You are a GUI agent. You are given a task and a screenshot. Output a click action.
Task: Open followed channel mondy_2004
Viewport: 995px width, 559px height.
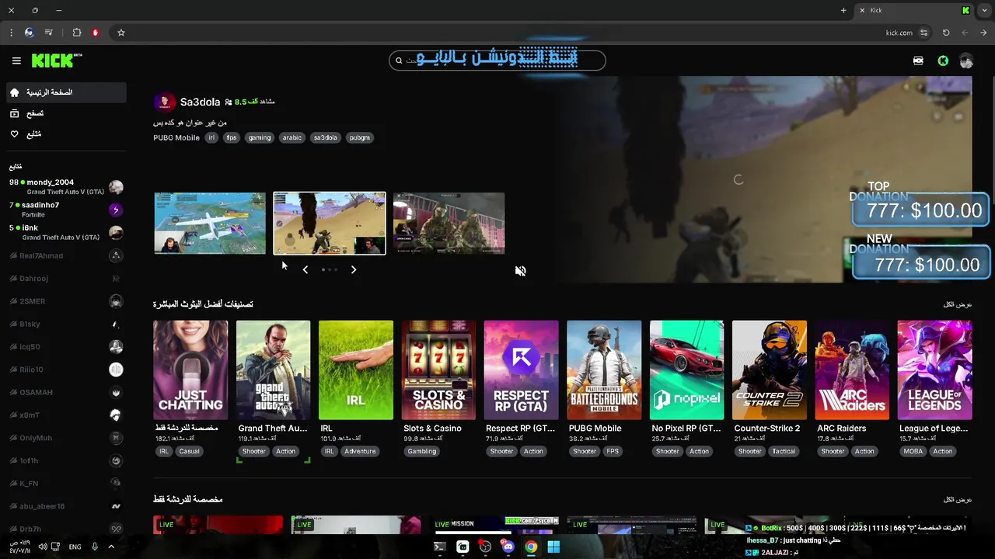pyautogui.click(x=66, y=187)
